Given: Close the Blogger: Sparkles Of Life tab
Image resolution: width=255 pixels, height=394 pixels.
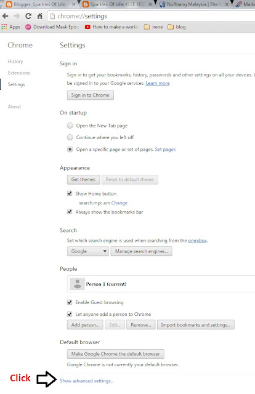Looking at the screenshot, I should (x=74, y=4).
